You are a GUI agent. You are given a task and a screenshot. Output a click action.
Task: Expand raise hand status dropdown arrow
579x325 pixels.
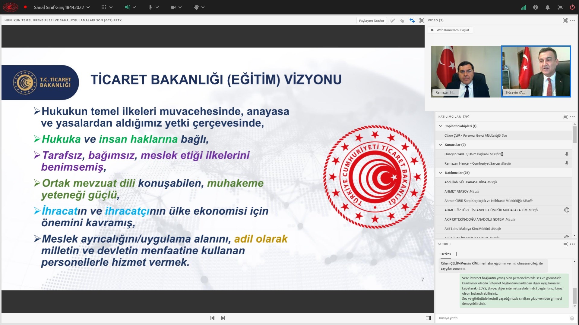(203, 7)
